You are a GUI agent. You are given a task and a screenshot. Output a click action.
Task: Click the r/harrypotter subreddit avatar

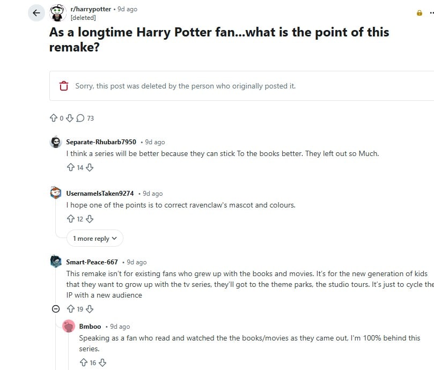57,12
